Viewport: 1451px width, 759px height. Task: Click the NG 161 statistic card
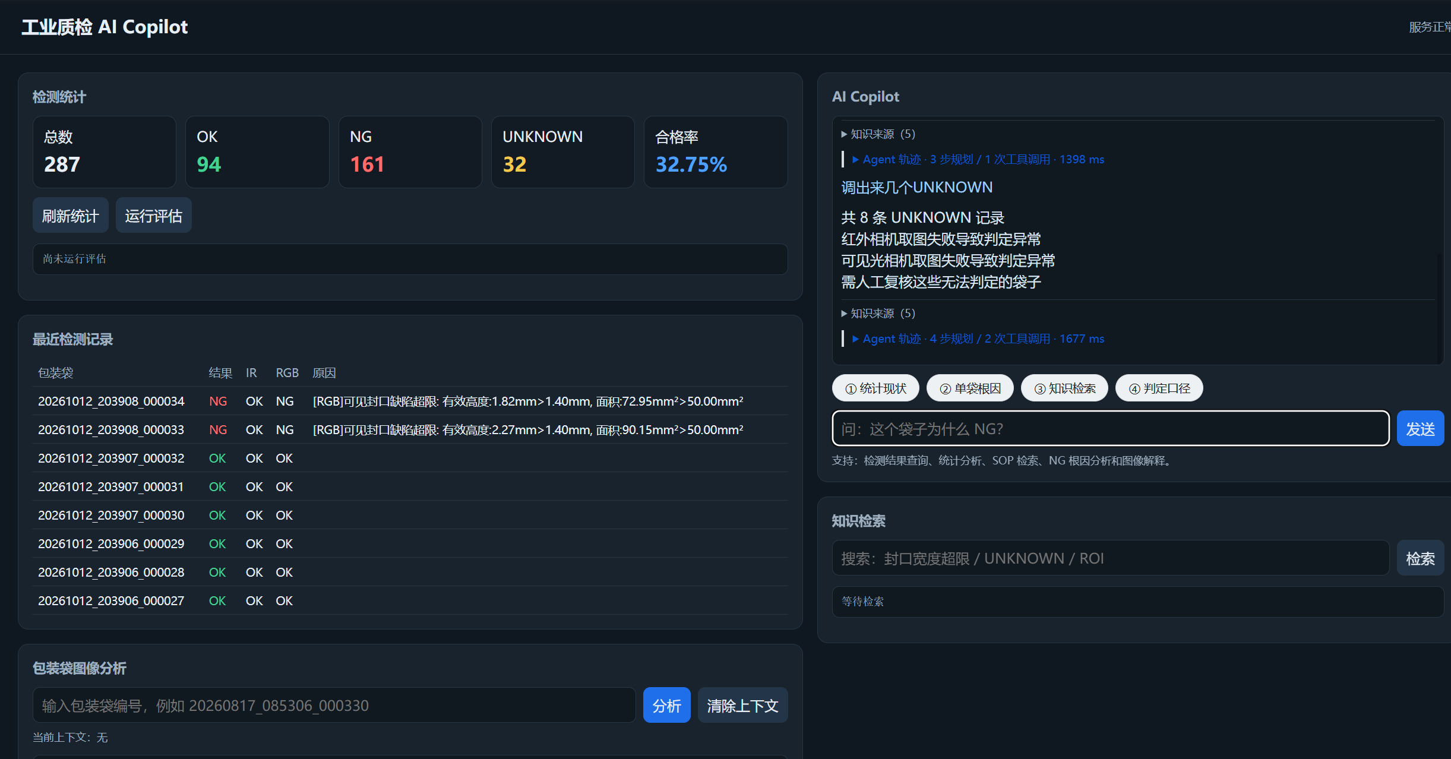point(410,152)
